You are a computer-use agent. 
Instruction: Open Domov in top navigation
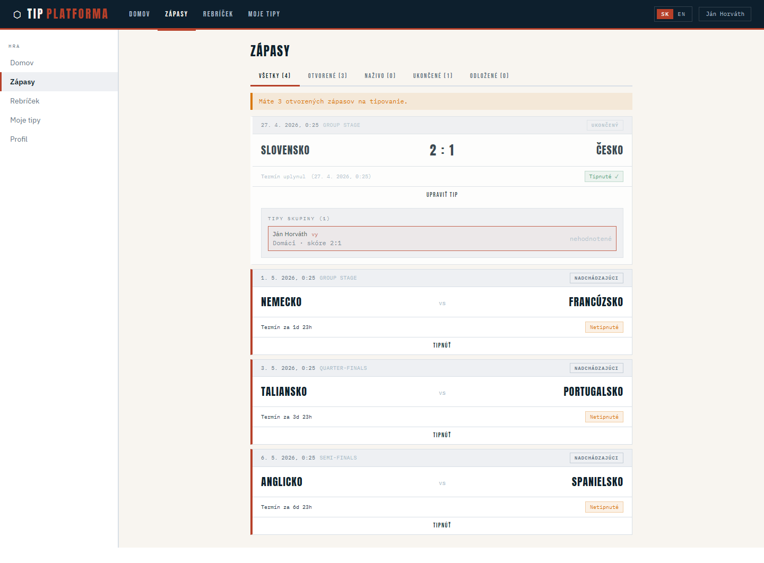tap(140, 14)
